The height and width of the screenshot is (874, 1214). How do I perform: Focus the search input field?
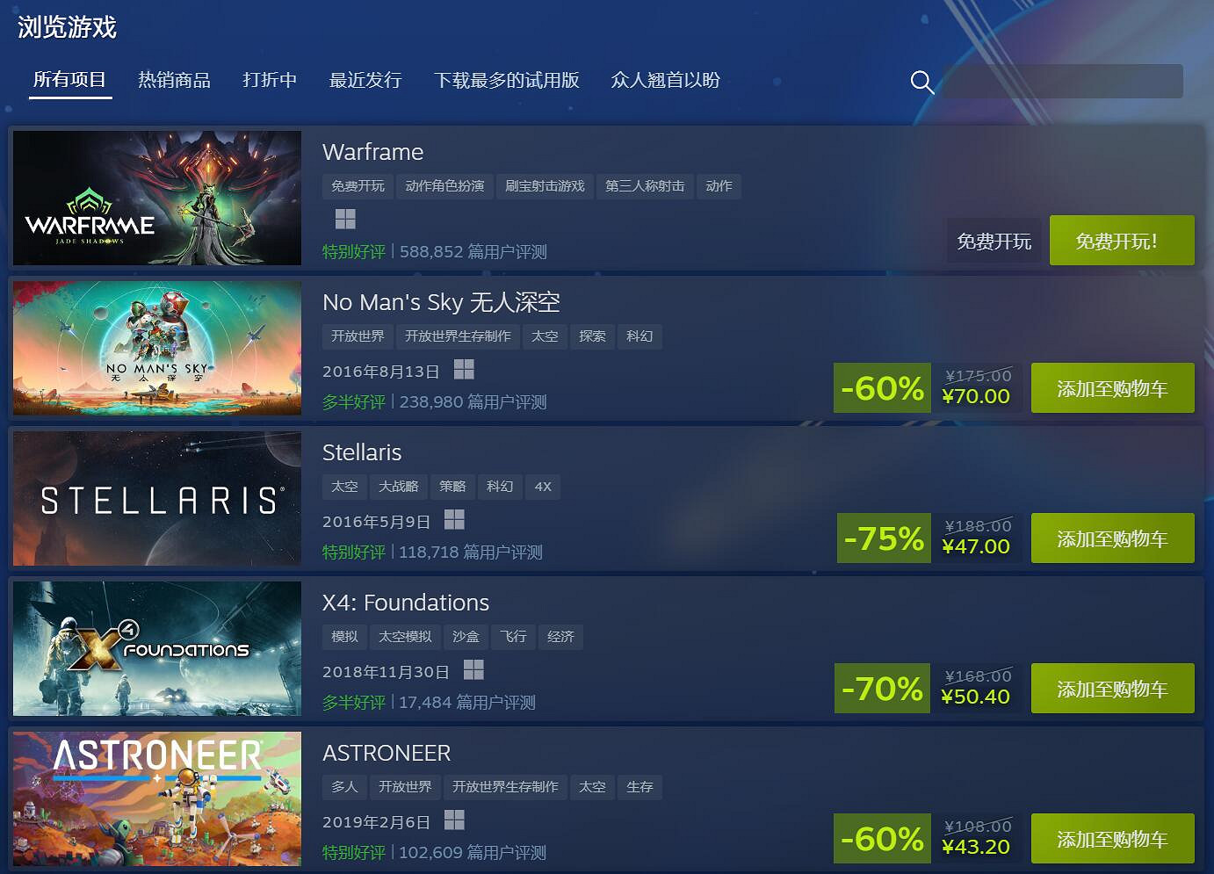click(1062, 82)
